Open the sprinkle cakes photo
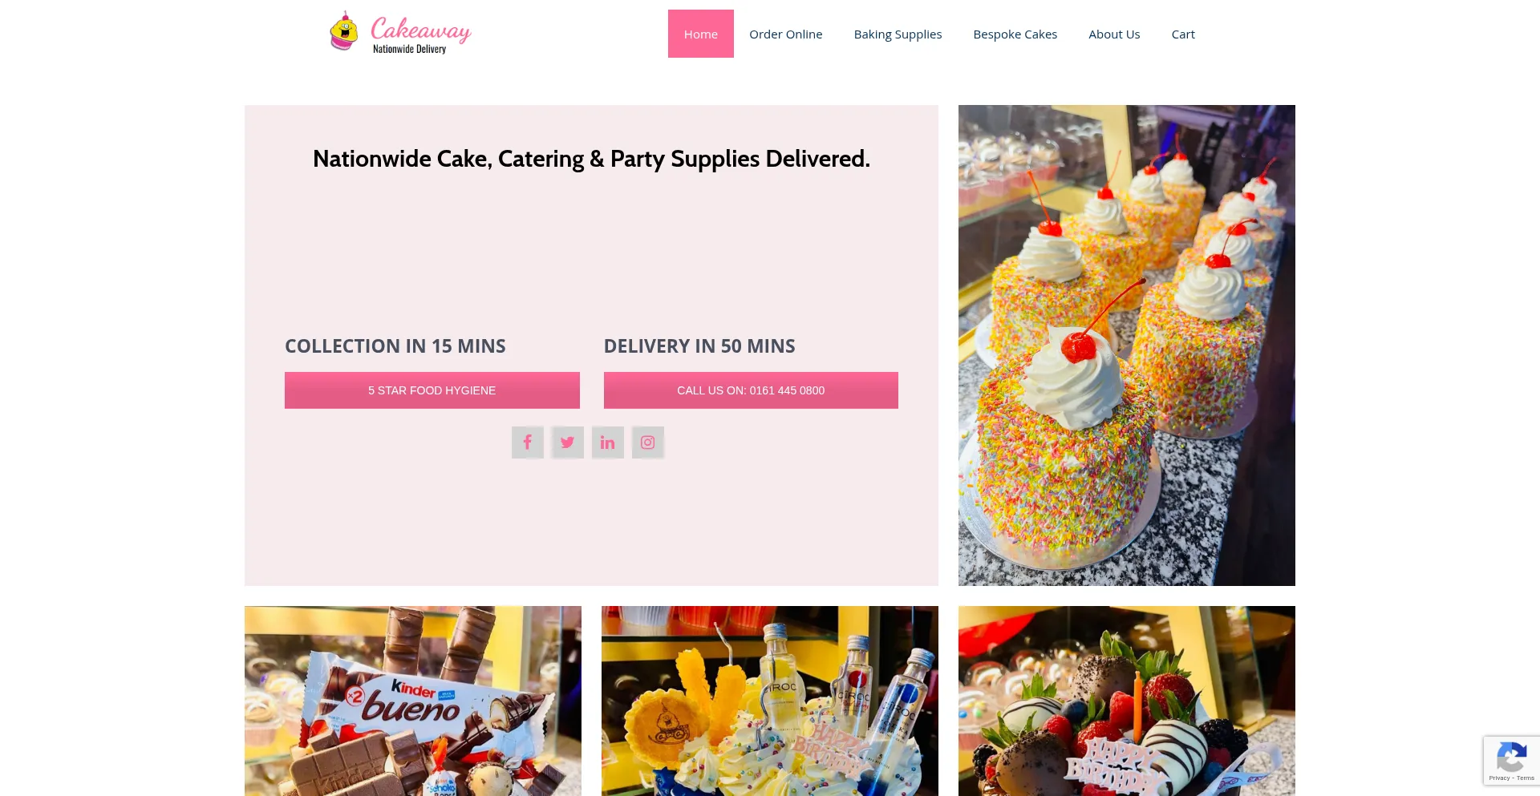The height and width of the screenshot is (796, 1540). 1127,345
